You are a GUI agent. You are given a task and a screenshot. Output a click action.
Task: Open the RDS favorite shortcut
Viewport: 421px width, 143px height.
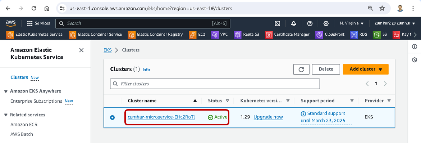point(359,35)
